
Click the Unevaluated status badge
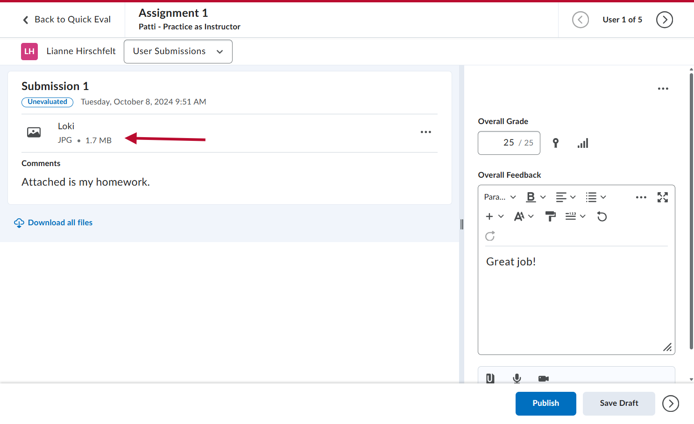(x=47, y=102)
